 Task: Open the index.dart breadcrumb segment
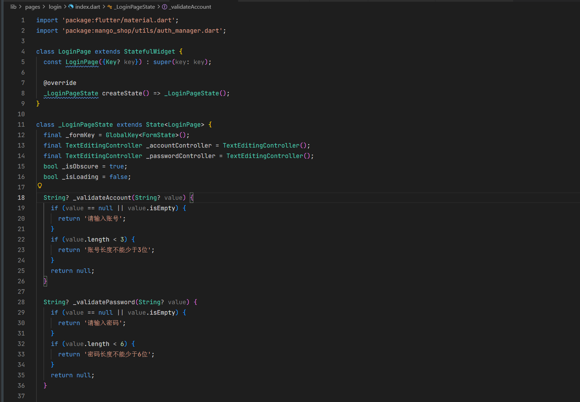(x=88, y=7)
